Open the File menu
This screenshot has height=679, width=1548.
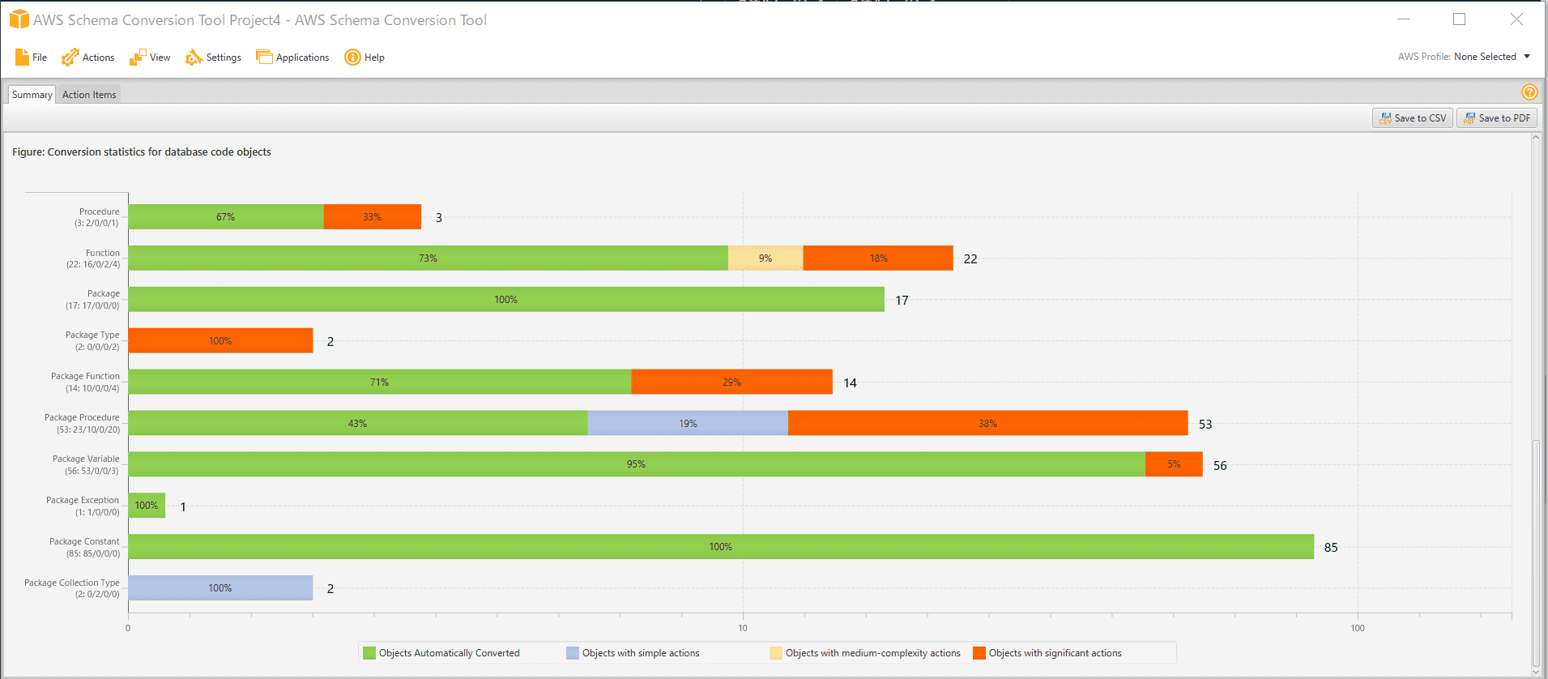click(31, 58)
